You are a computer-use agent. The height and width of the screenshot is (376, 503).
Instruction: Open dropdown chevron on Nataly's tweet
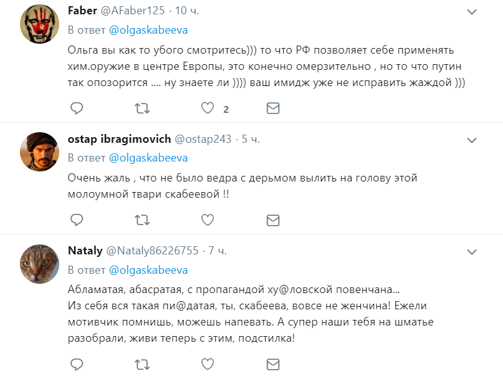[473, 251]
